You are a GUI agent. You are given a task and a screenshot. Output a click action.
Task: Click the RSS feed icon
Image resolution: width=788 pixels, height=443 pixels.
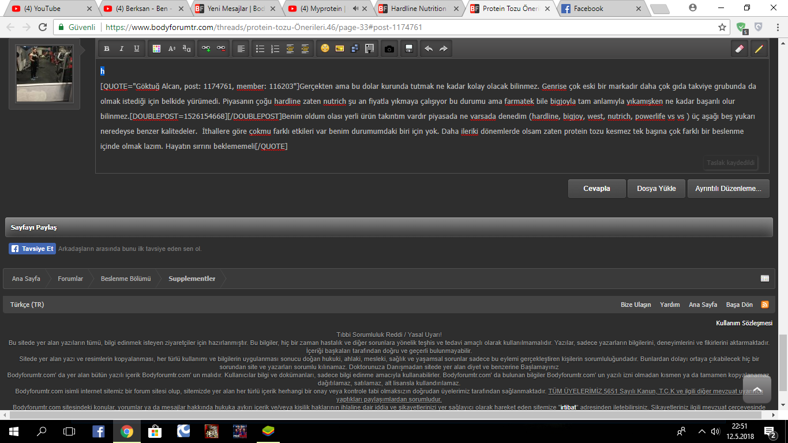coord(765,305)
